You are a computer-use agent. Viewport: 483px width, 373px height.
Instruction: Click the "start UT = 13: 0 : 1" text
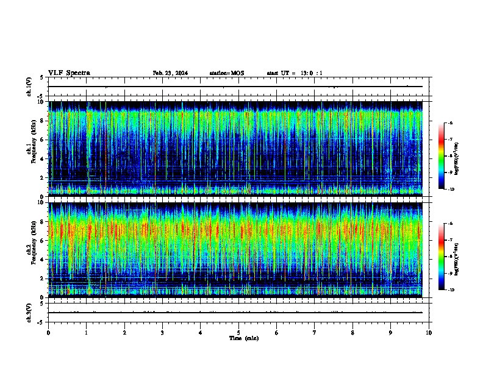pos(295,73)
